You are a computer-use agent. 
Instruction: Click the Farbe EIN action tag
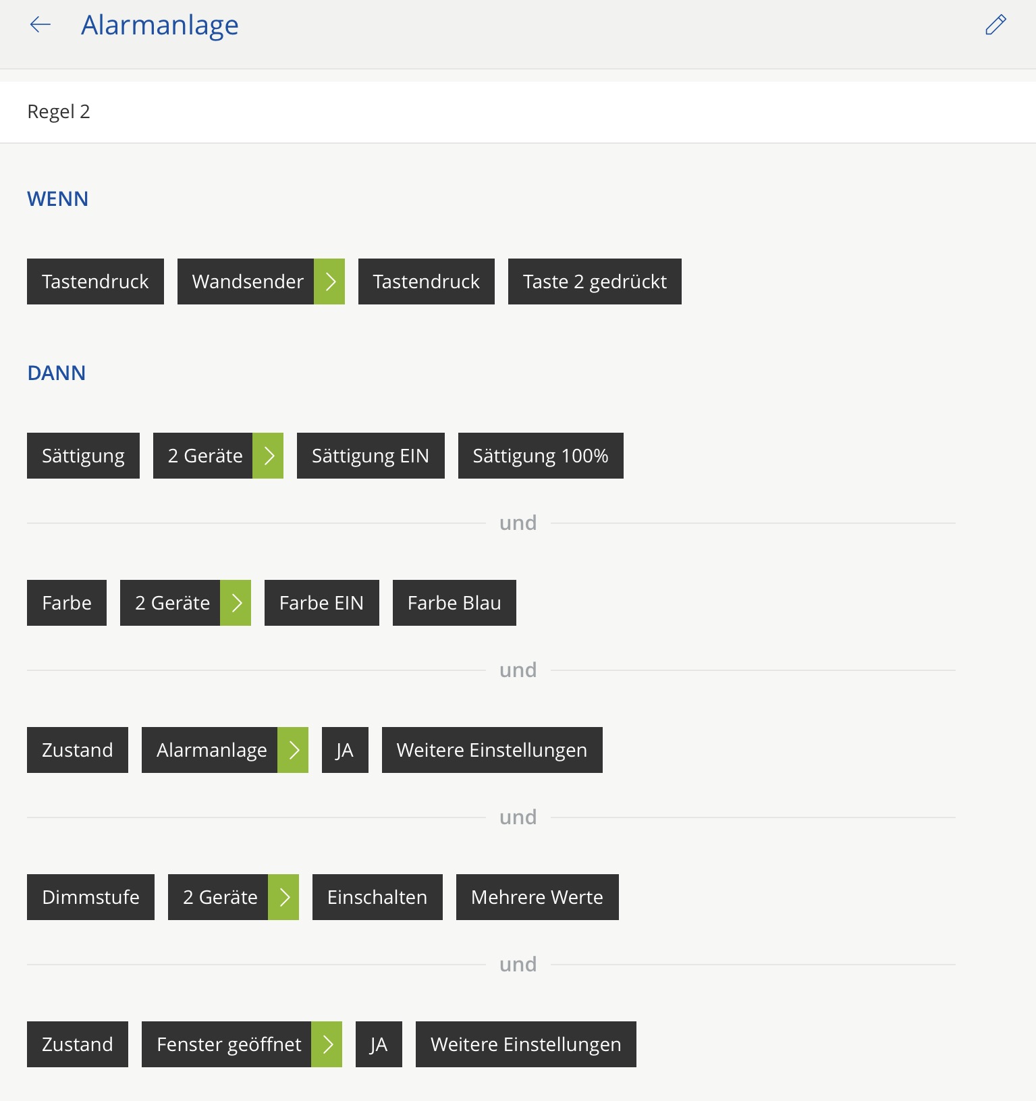point(321,603)
